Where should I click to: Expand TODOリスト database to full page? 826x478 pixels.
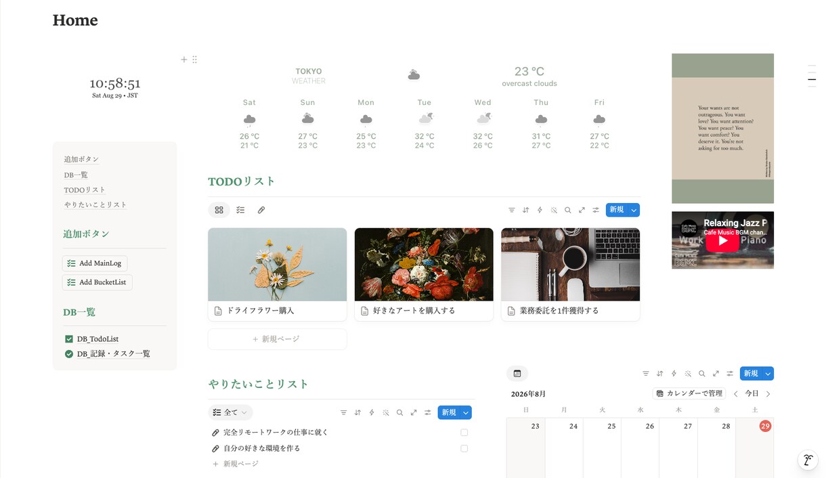(x=582, y=210)
